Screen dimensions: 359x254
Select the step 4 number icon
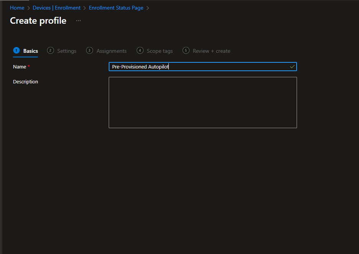coord(140,50)
